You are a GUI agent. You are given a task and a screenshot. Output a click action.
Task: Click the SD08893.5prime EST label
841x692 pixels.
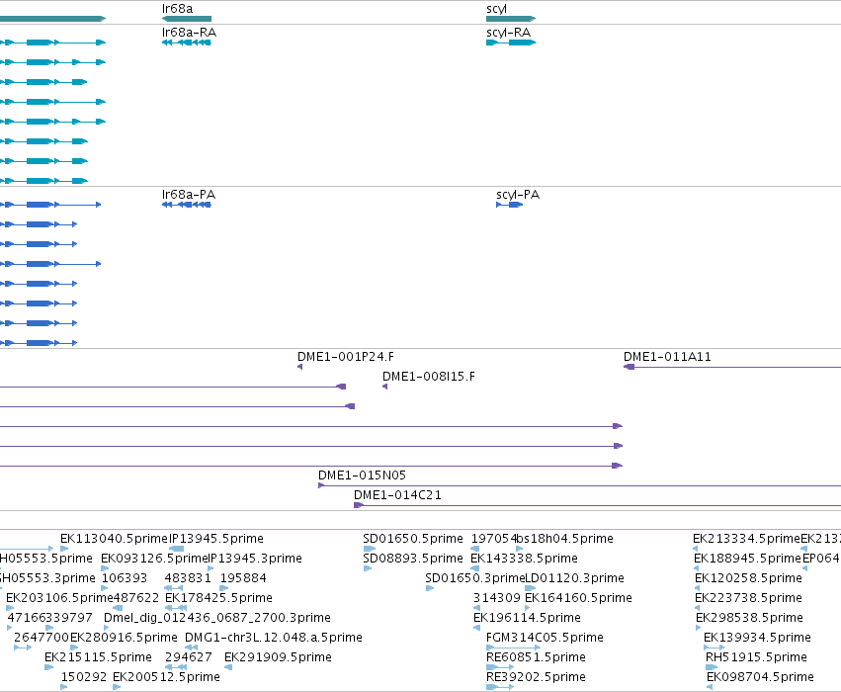pyautogui.click(x=413, y=558)
